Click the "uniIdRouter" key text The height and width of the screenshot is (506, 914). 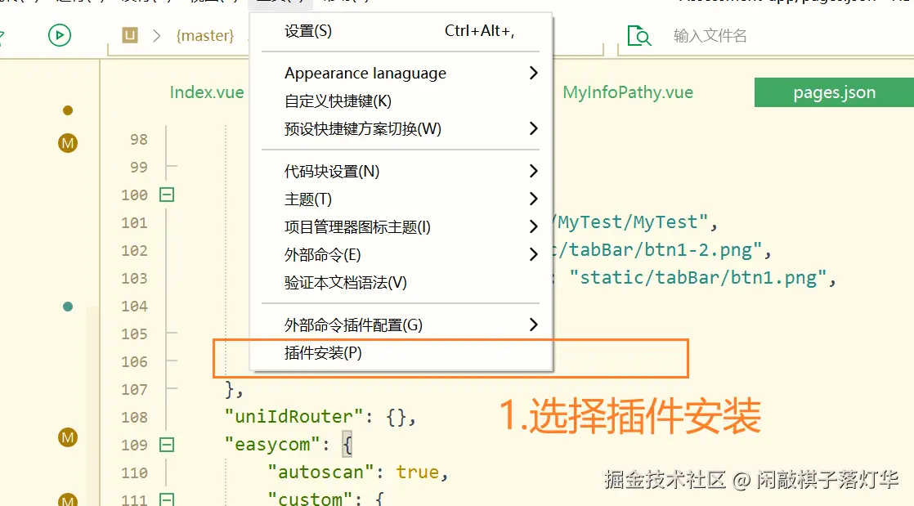(x=293, y=417)
